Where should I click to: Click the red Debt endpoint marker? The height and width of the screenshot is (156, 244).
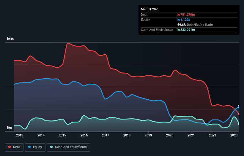[x=239, y=114]
